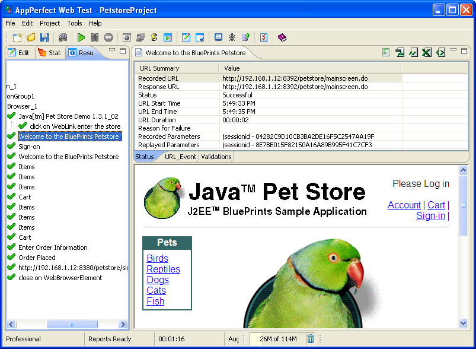
Task: Click the tree panel horizontal scrollbar right arrow
Action: point(123,325)
